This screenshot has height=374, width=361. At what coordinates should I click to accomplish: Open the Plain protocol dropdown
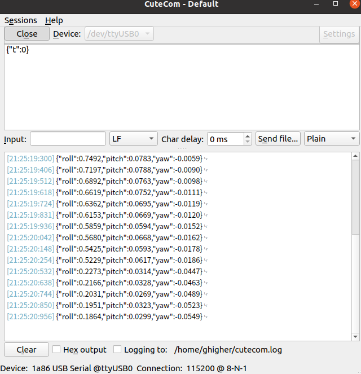coord(332,139)
